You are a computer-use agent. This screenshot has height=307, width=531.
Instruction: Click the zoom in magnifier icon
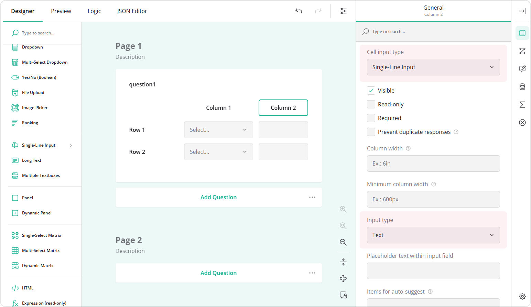click(x=343, y=209)
